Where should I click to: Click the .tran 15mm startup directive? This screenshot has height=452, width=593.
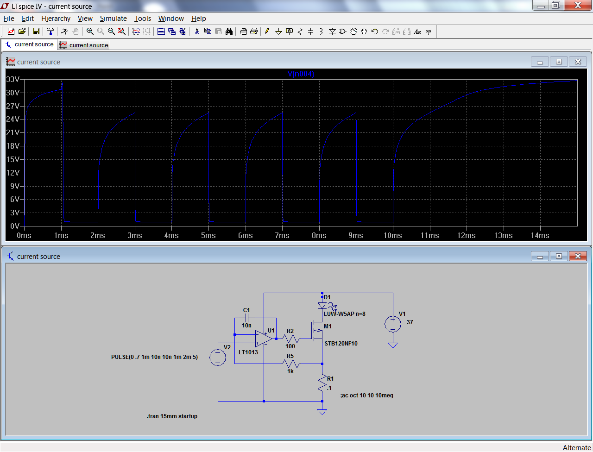point(172,416)
